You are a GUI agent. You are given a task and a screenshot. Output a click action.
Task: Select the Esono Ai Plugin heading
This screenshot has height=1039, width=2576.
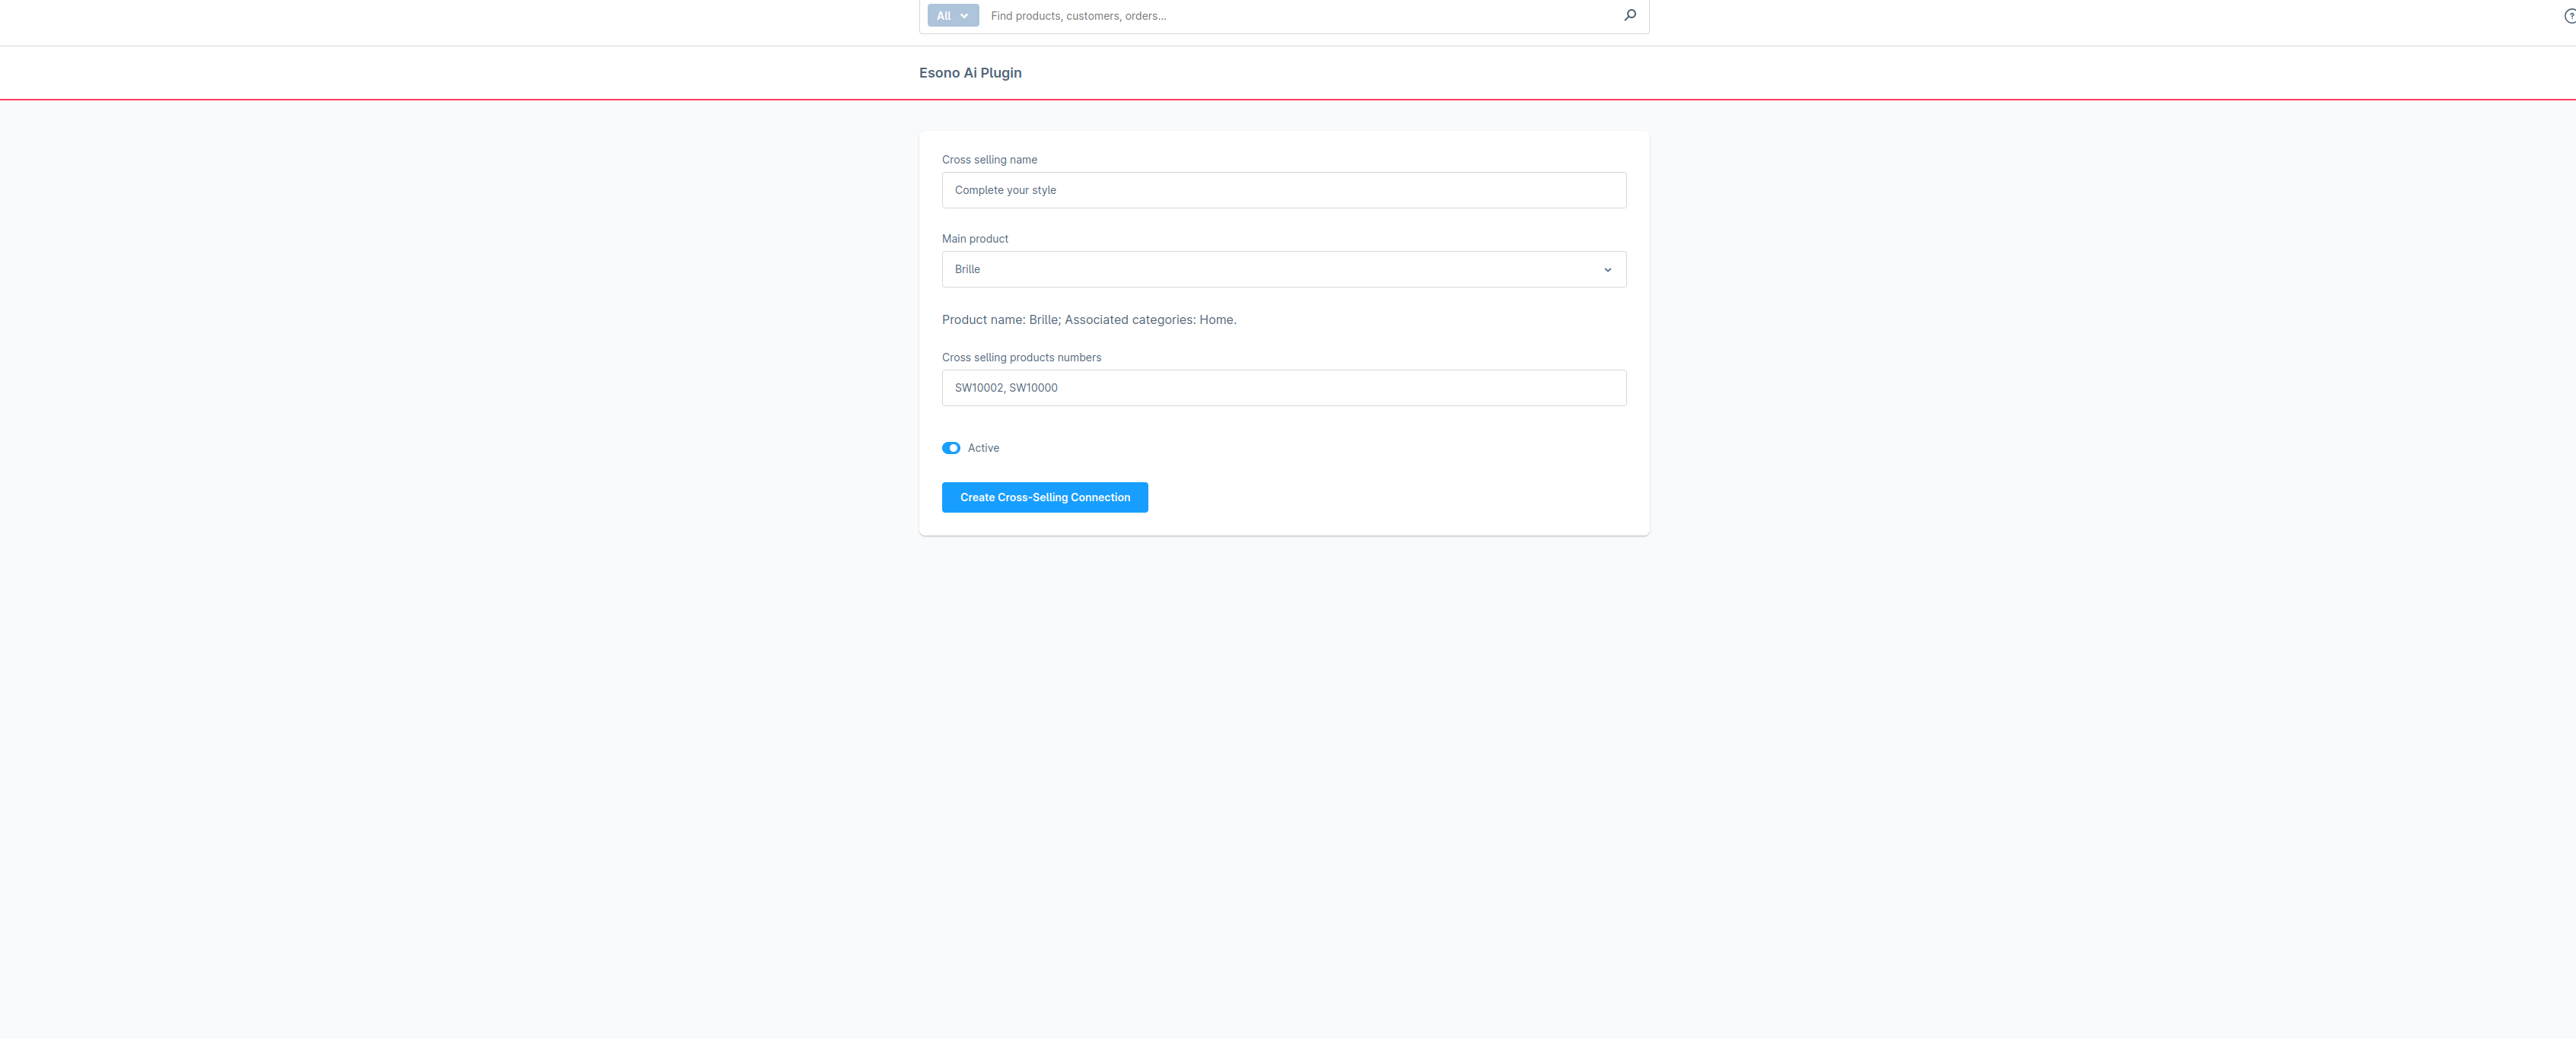(970, 73)
